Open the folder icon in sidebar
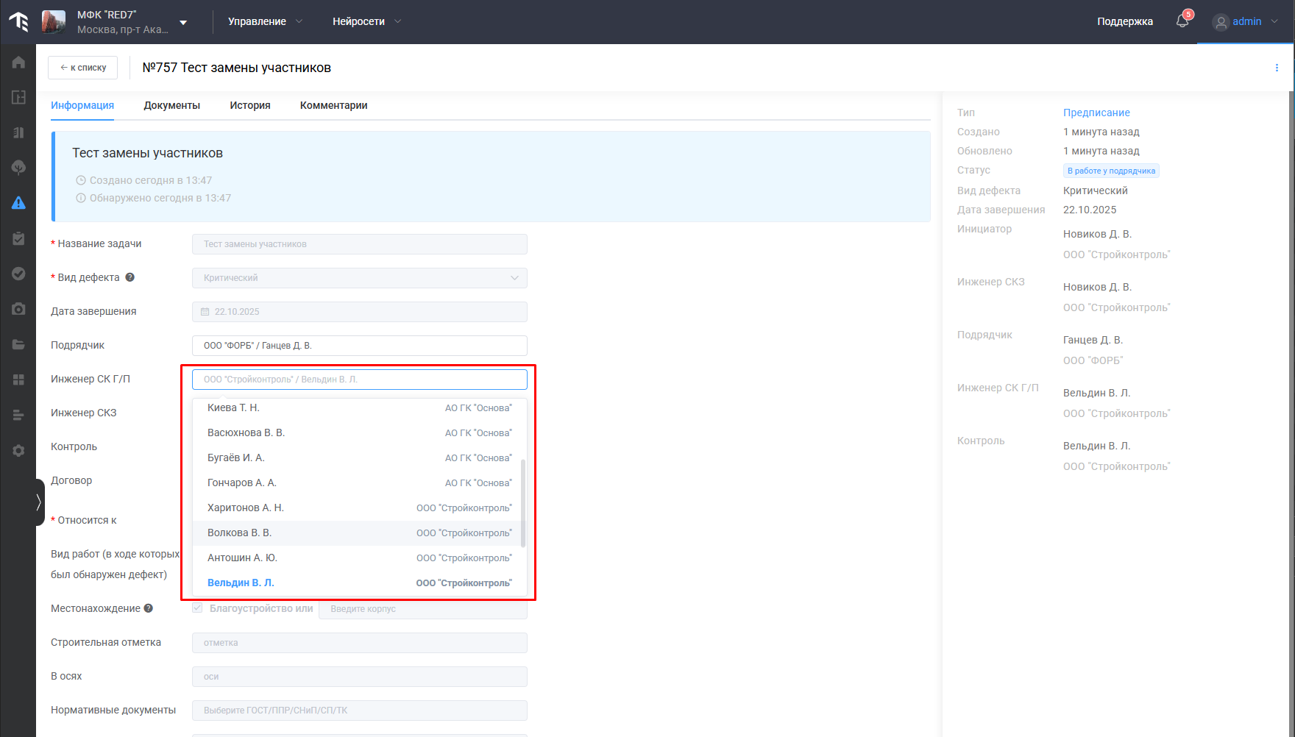Image resolution: width=1295 pixels, height=737 pixels. (x=18, y=344)
